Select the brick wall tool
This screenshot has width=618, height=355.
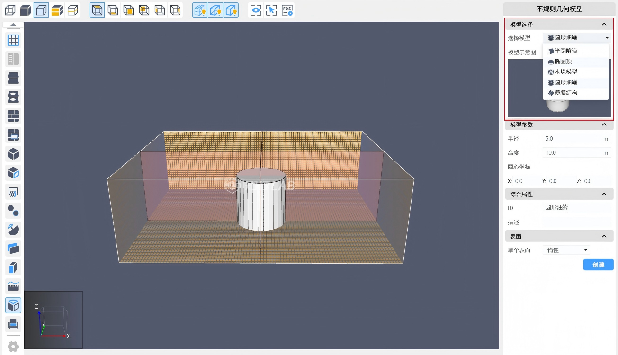click(x=13, y=116)
